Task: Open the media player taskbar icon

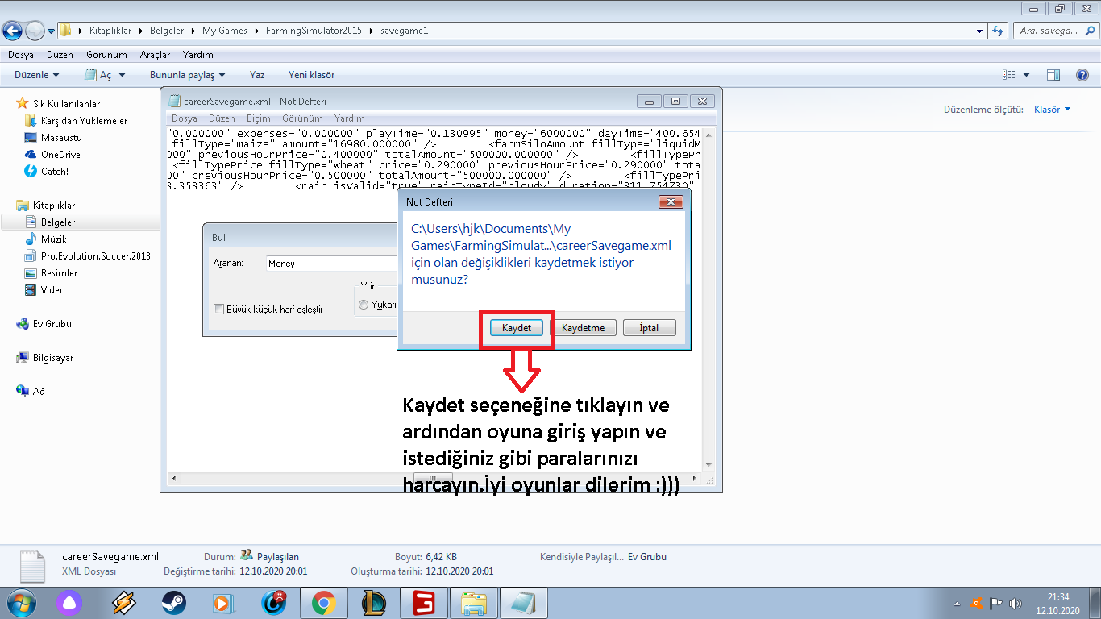Action: click(222, 603)
